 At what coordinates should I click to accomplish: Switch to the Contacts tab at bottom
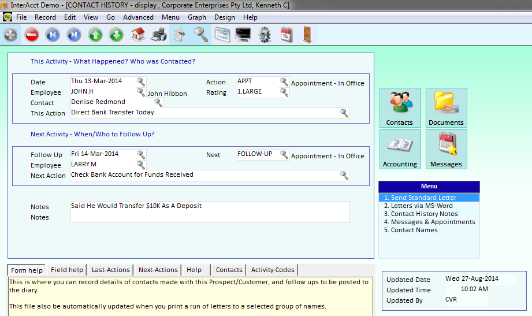pos(229,270)
